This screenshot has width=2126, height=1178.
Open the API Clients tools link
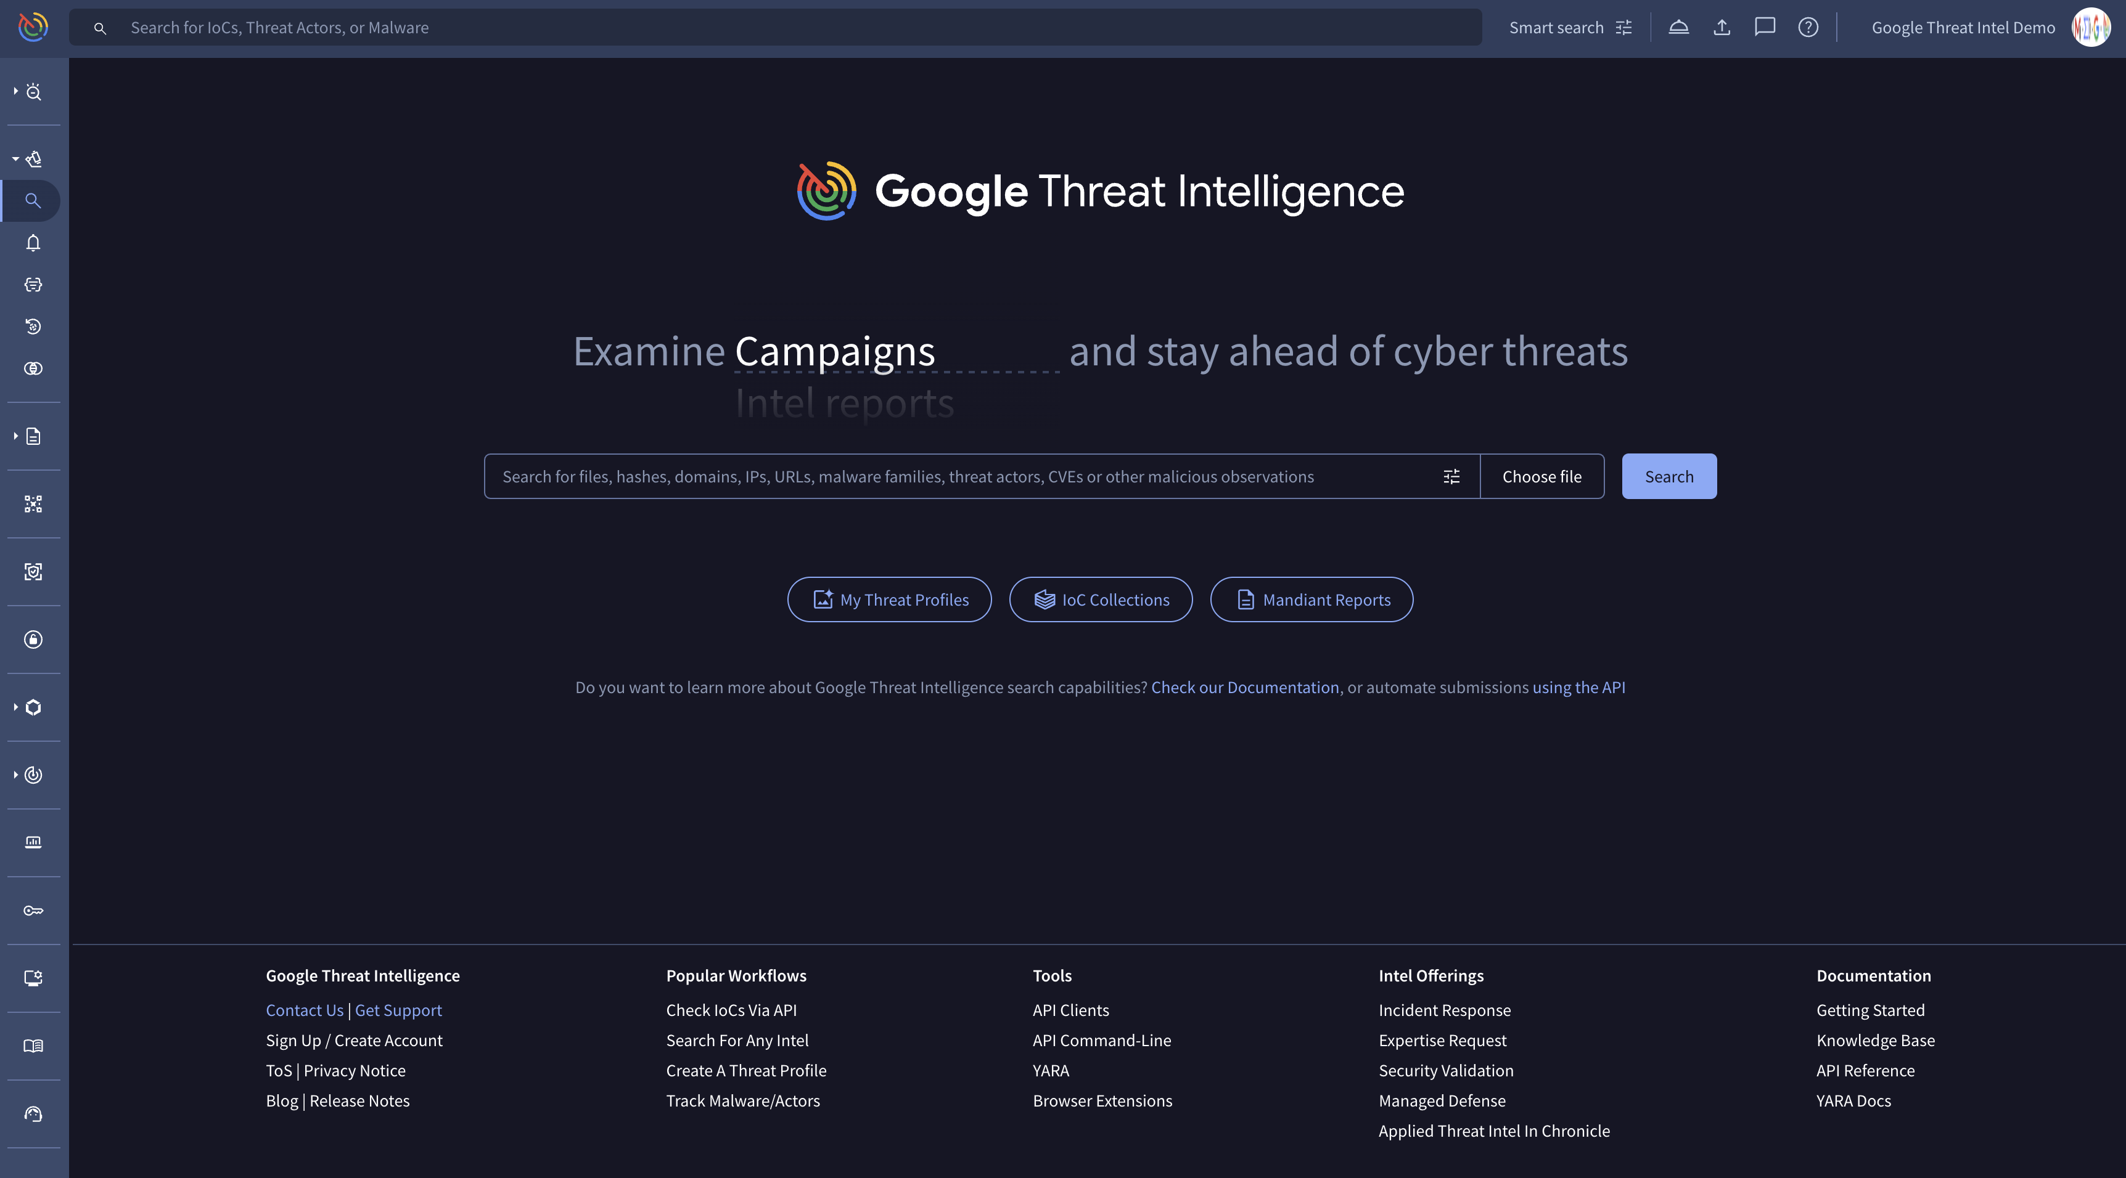tap(1070, 1010)
